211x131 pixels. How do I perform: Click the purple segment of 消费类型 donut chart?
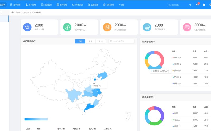(161, 113)
